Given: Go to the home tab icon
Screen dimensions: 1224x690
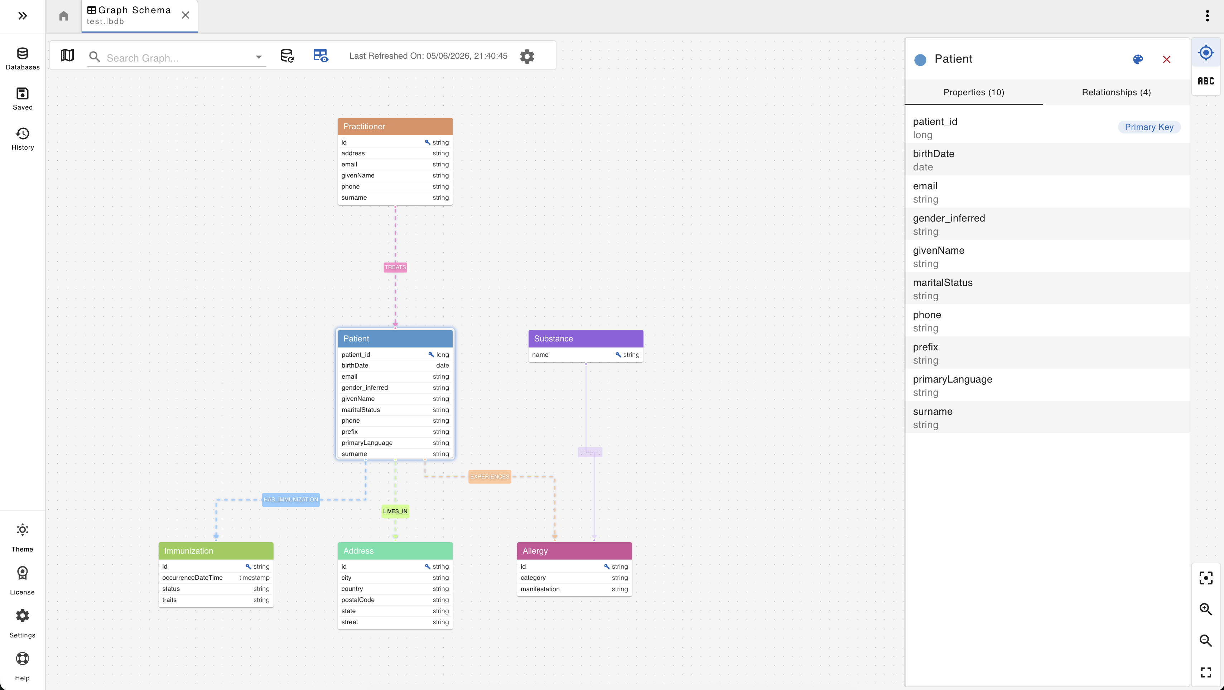Looking at the screenshot, I should coord(64,16).
